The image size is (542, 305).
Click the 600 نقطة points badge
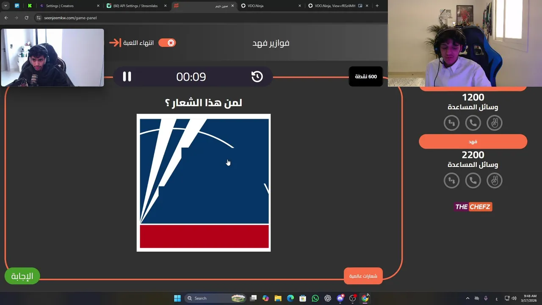366,77
